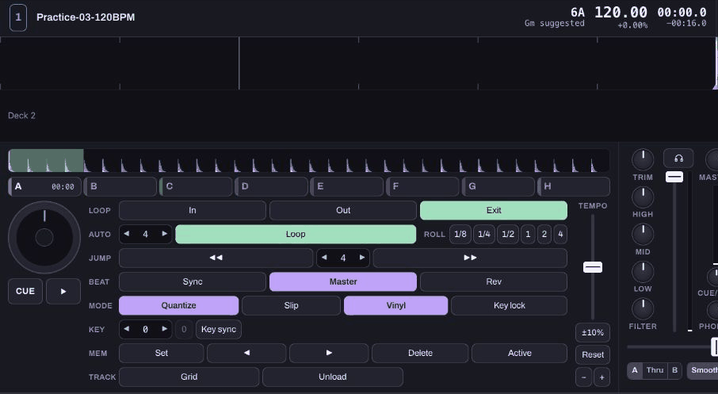The image size is (718, 394).
Task: Set loop In point
Action: point(193,210)
